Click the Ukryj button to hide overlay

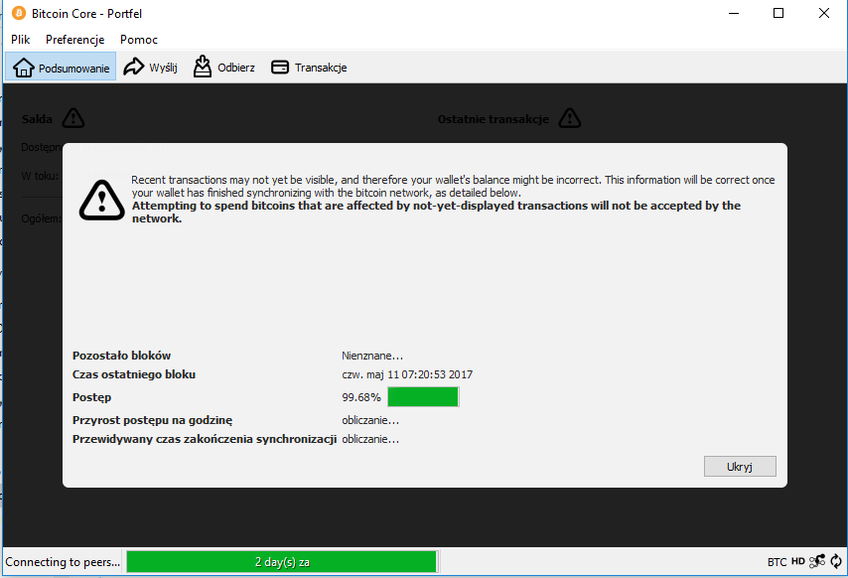tap(740, 467)
